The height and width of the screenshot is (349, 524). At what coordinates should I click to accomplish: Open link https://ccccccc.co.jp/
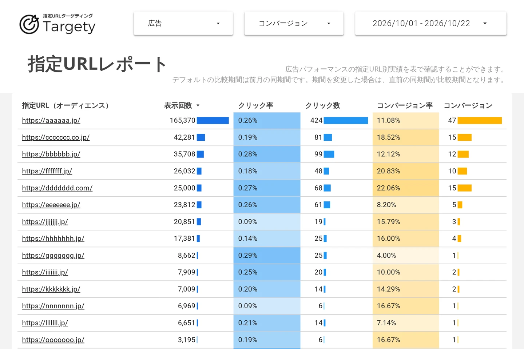tap(56, 137)
